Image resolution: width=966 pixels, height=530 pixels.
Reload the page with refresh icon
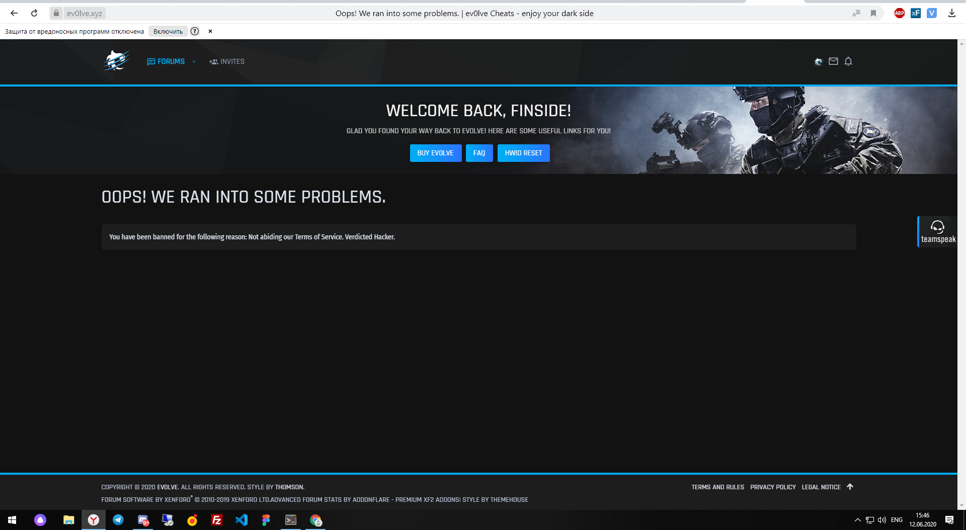(x=34, y=13)
